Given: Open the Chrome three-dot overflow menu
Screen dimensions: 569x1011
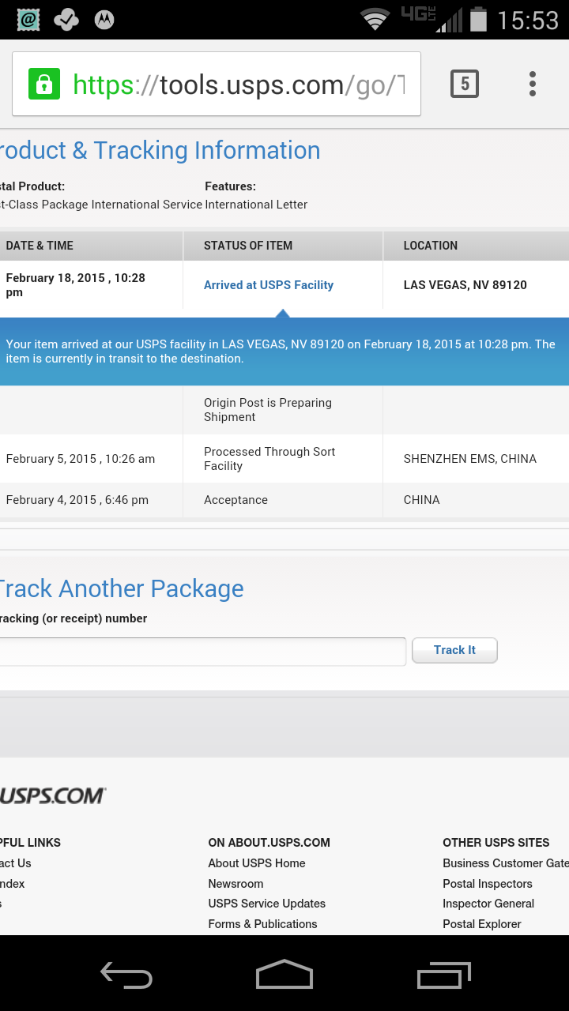Looking at the screenshot, I should click(533, 84).
